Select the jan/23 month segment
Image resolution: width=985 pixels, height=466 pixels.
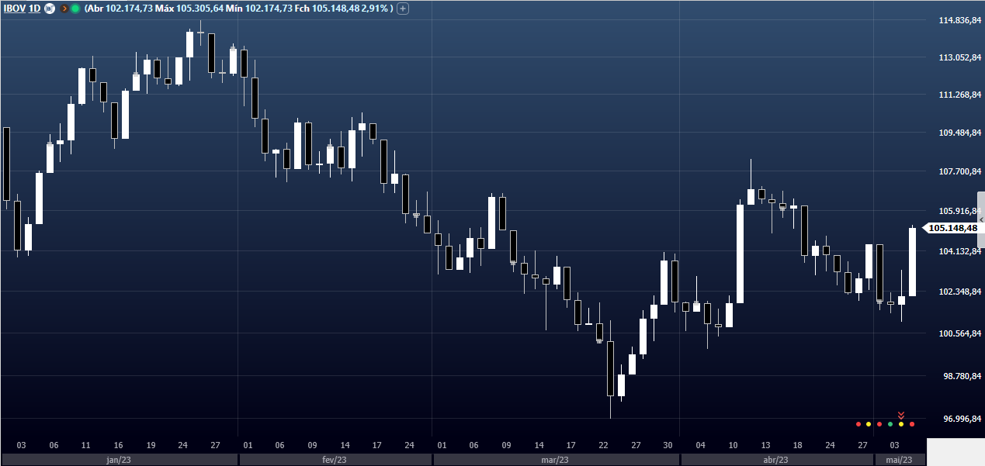119,459
